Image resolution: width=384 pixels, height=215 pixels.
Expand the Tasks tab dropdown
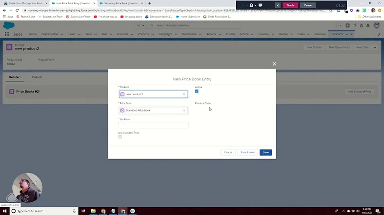tap(95, 34)
